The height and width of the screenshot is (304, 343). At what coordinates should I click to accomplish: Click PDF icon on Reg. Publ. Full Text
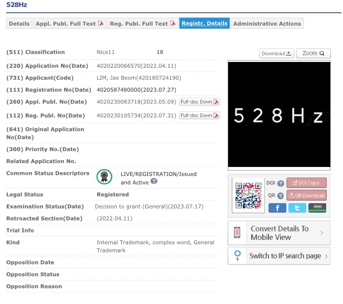pyautogui.click(x=173, y=23)
